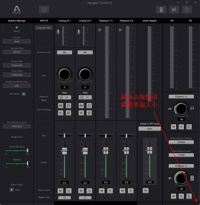Open Preferred Buffer Size dropdown 256

click(x=17, y=86)
